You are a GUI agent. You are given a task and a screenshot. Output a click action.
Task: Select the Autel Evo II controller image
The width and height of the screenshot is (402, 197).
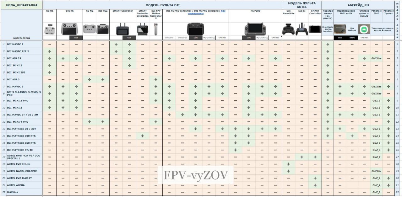tap(301, 29)
